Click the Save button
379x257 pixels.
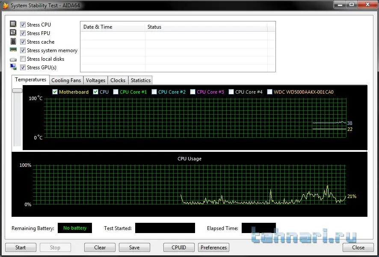pyautogui.click(x=134, y=247)
